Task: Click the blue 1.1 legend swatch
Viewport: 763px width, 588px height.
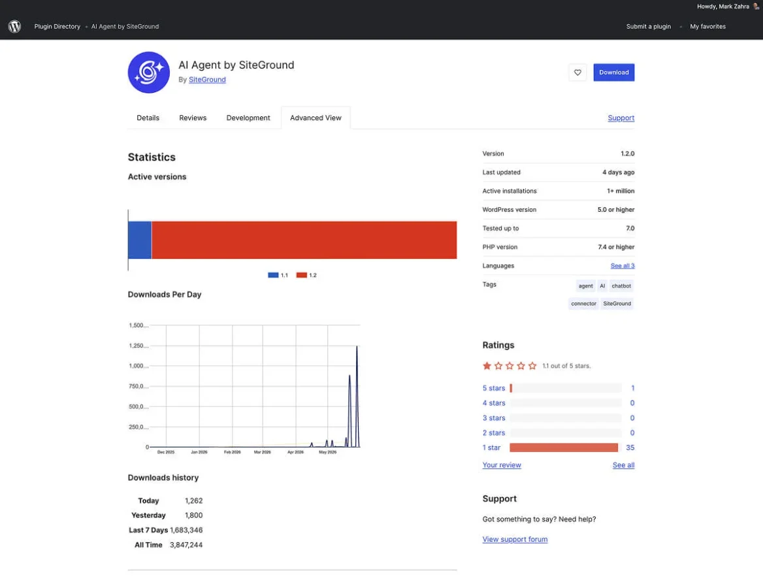Action: [273, 276]
